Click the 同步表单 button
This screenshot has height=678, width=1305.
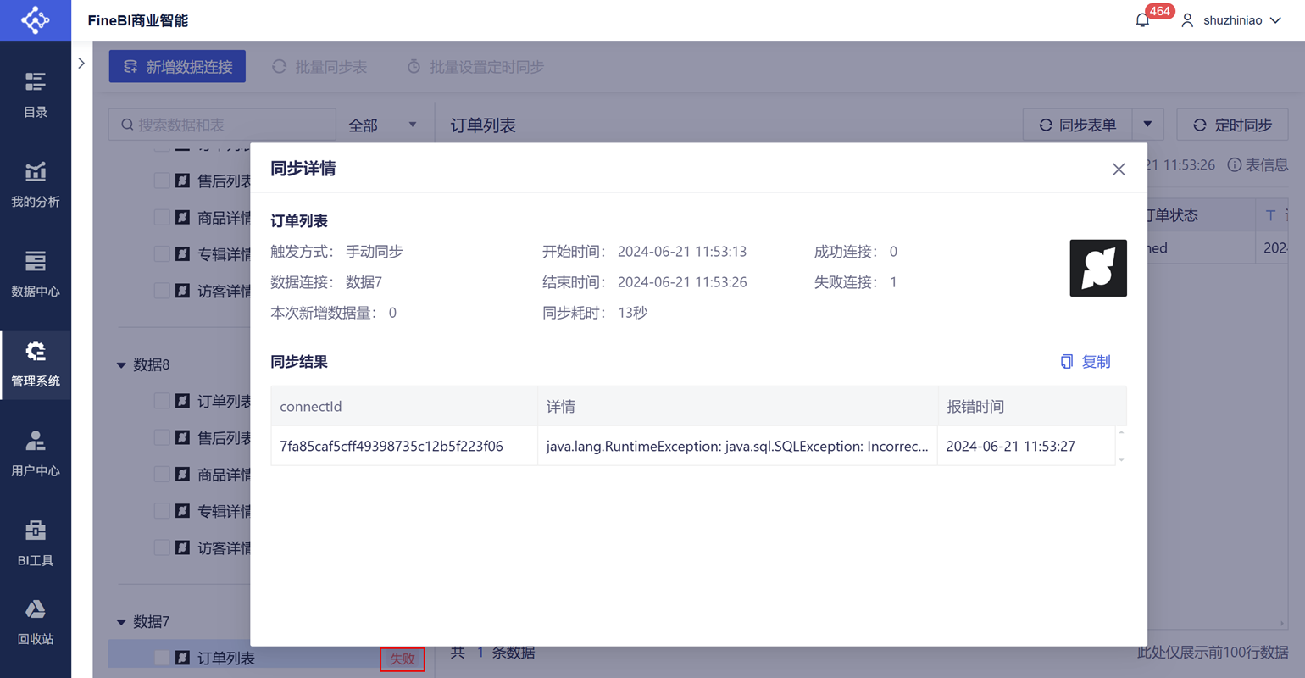pyautogui.click(x=1078, y=125)
